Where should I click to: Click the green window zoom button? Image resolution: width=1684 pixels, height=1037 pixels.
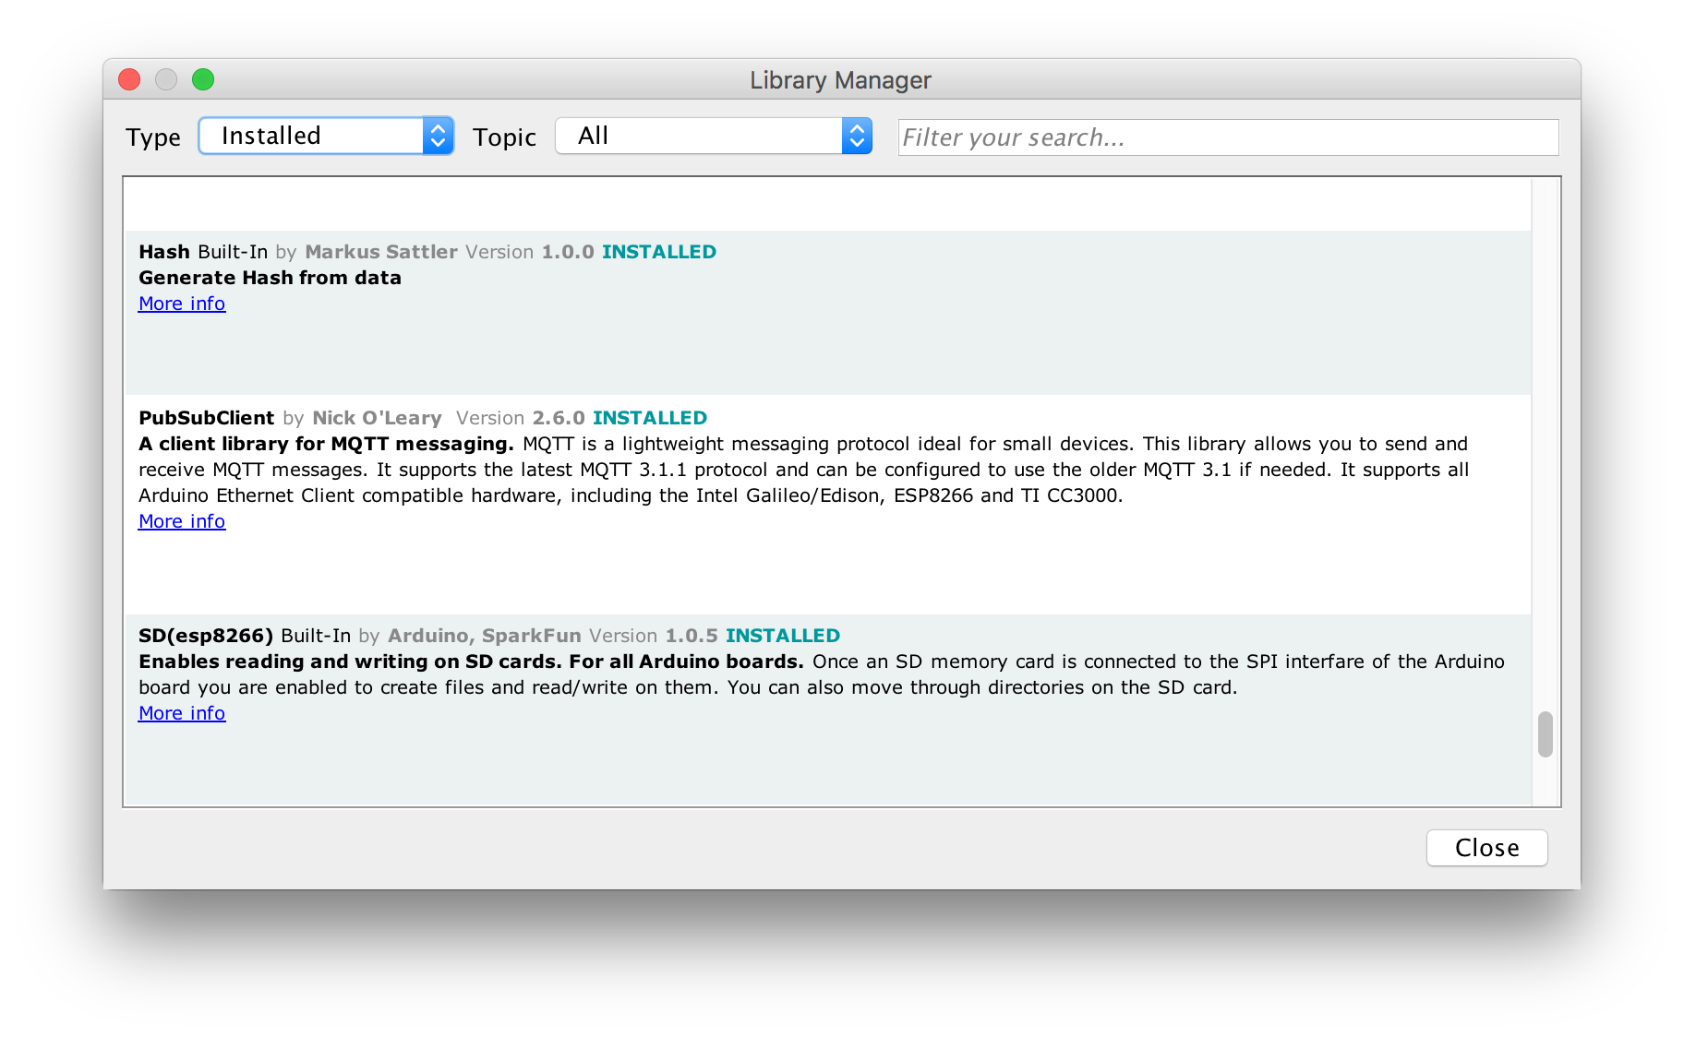pos(203,79)
